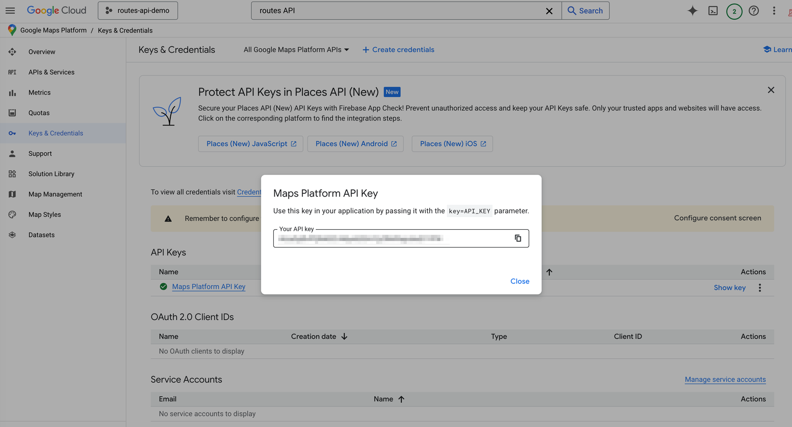
Task: Open Datasets in the sidebar
Action: (63, 235)
